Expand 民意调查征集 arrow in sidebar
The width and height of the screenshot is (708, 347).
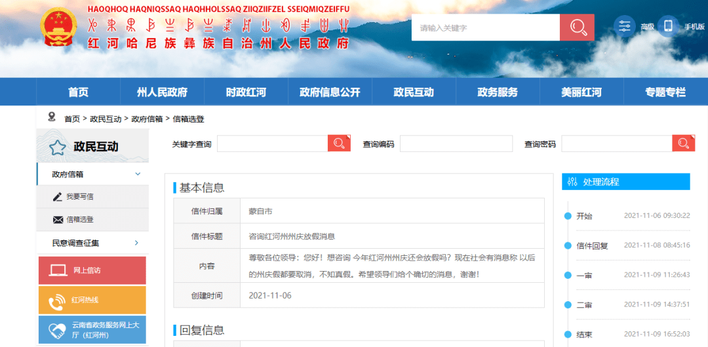pyautogui.click(x=137, y=243)
